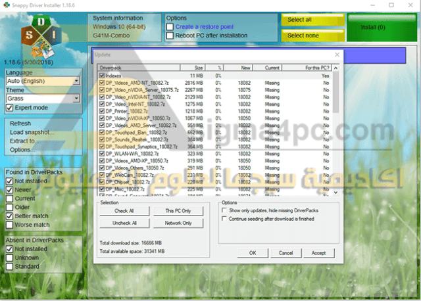Enable the Older filter checkbox
The image size is (421, 301).
[9, 208]
